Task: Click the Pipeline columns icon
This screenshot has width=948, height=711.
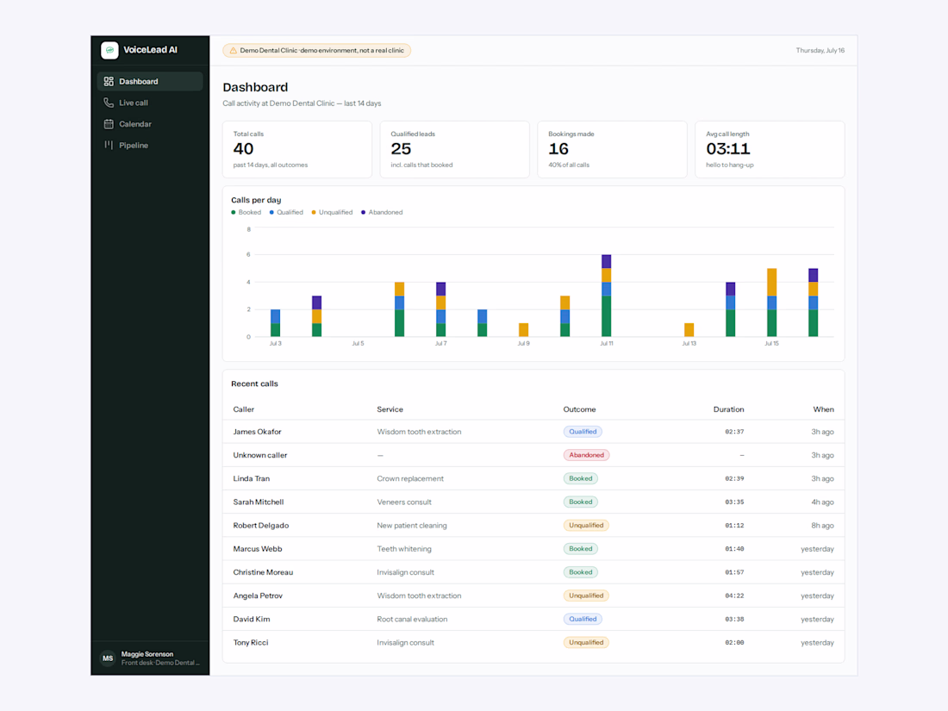Action: point(109,145)
